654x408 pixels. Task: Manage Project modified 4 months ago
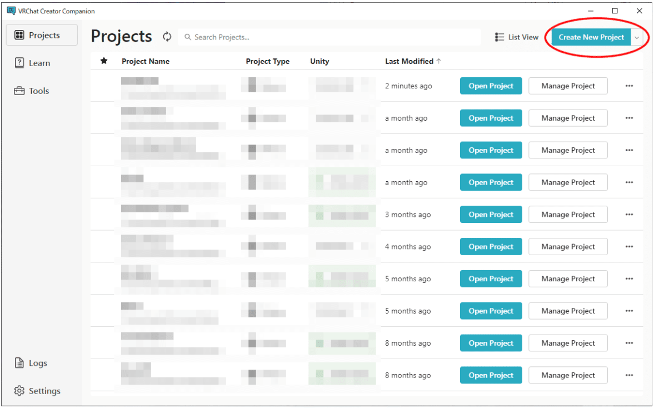[568, 247]
